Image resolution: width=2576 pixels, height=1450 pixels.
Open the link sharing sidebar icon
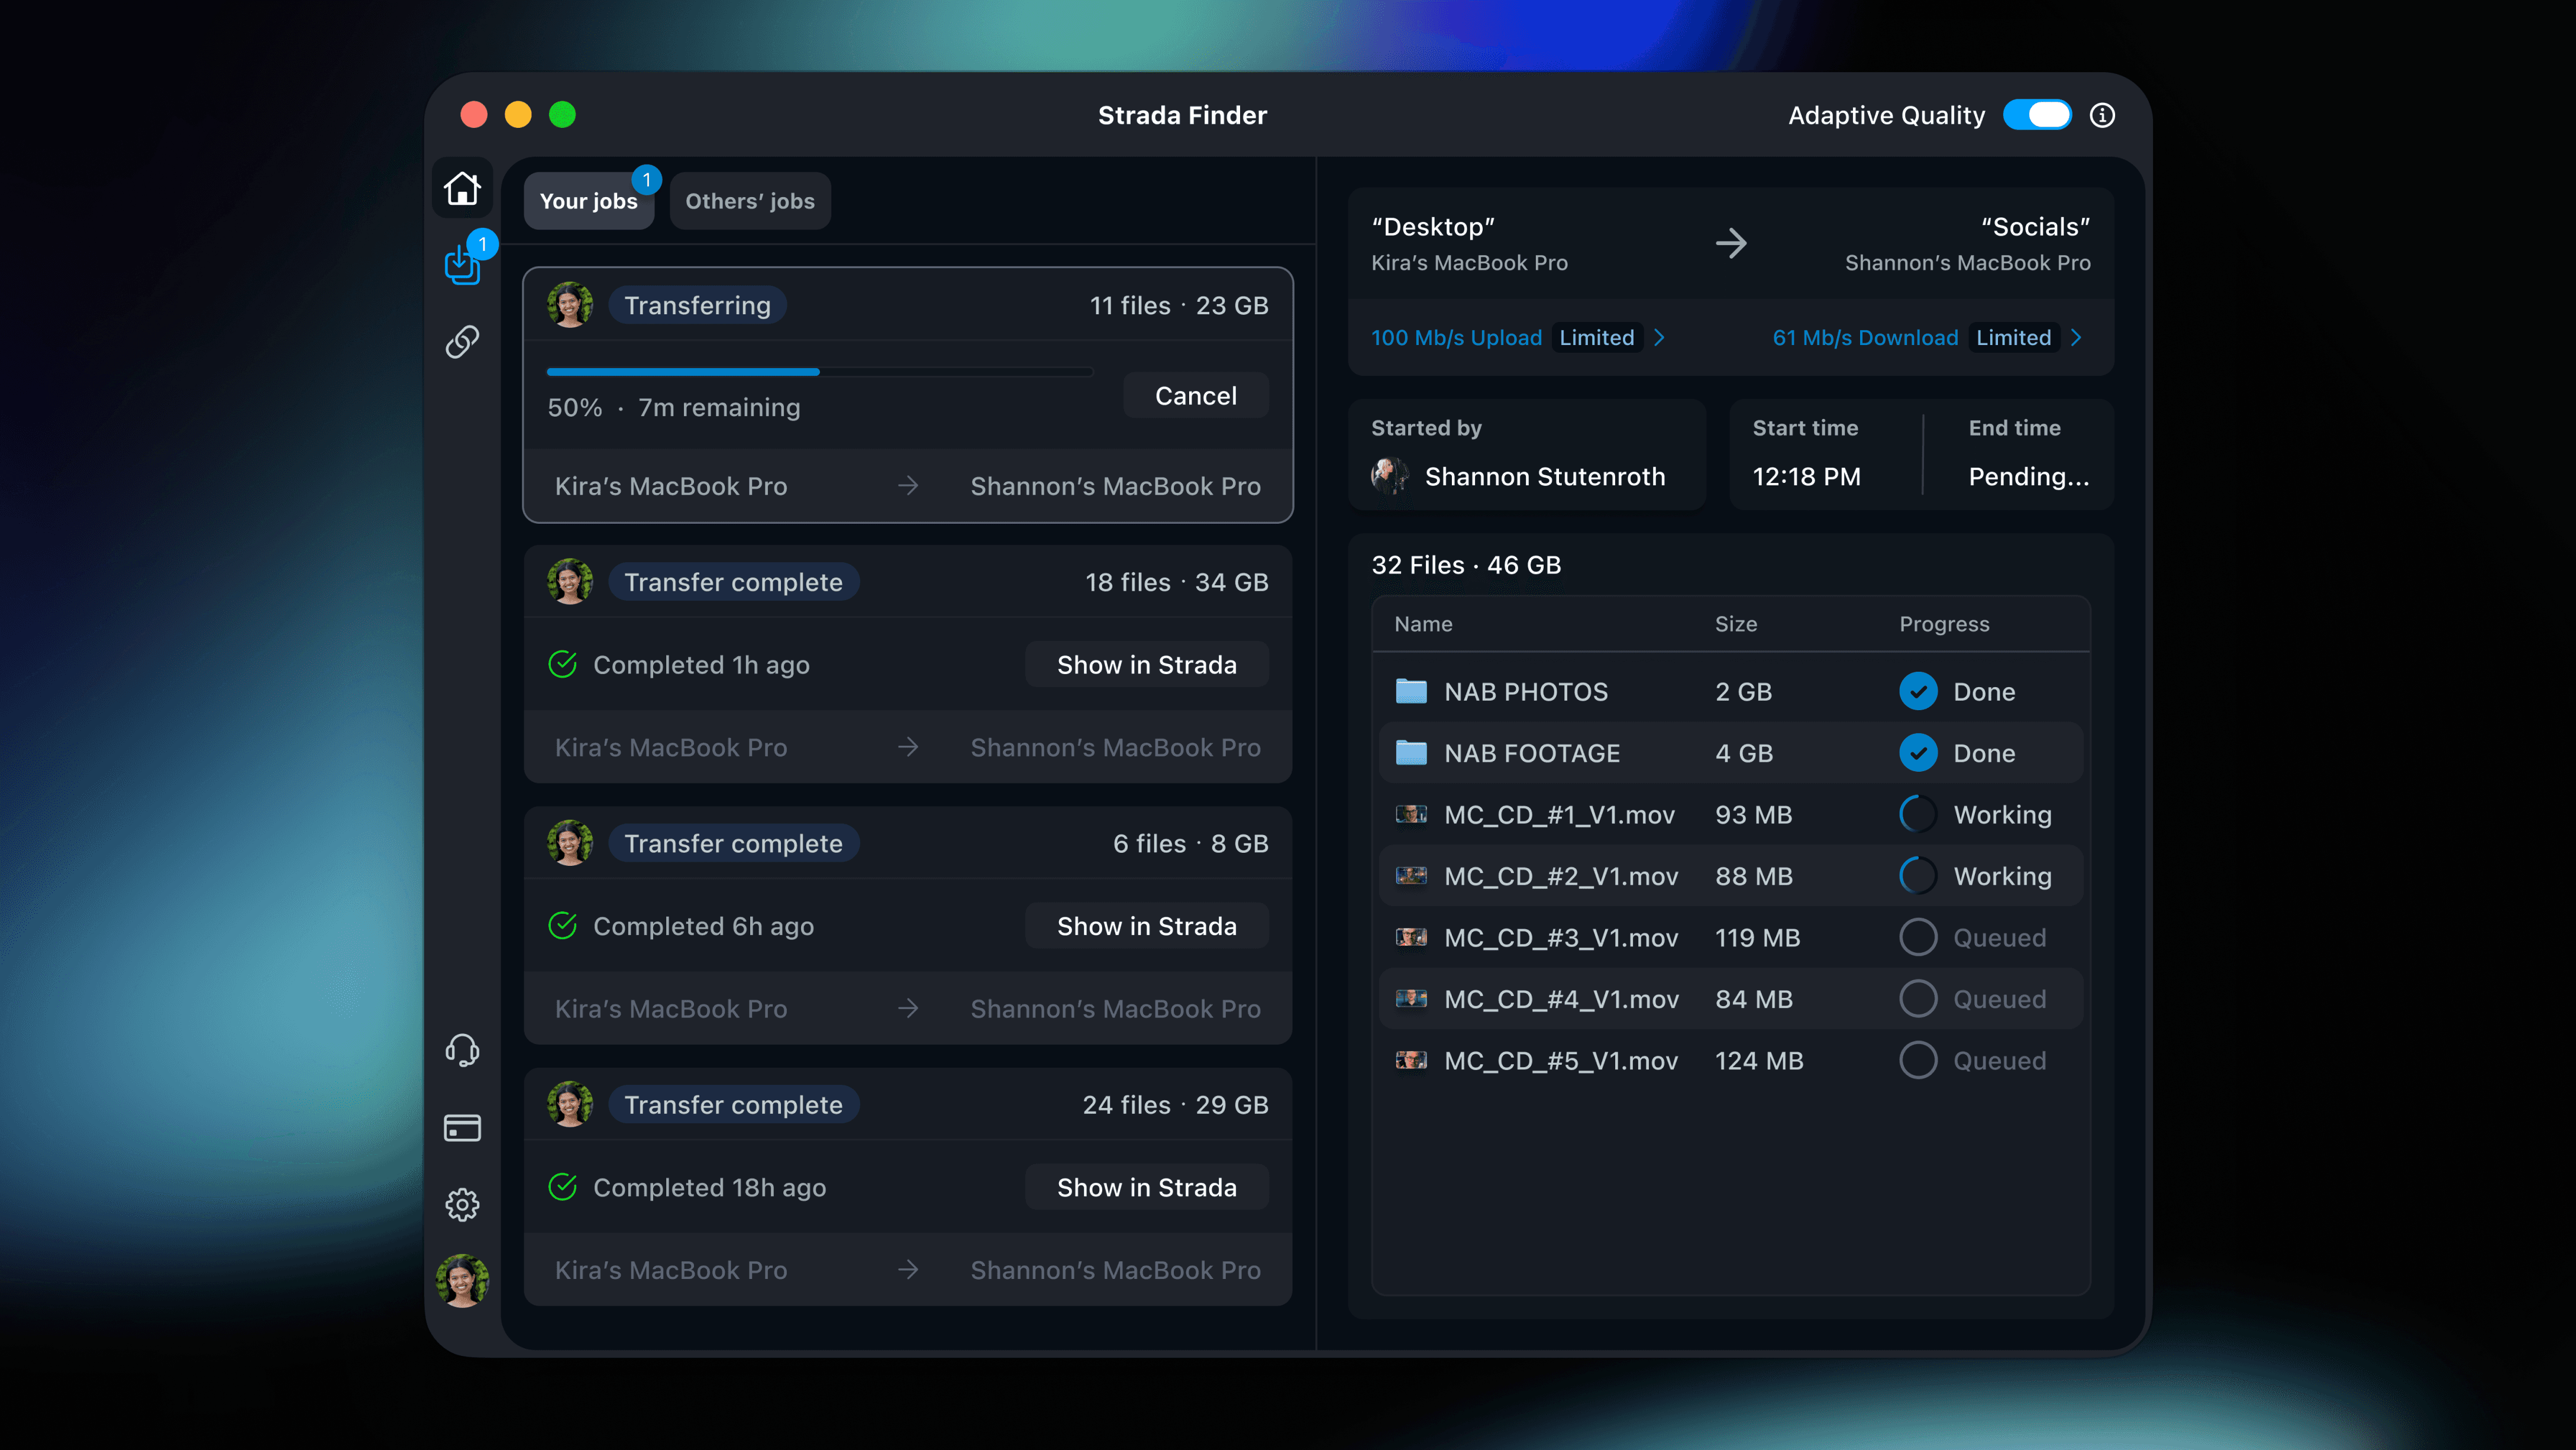click(x=462, y=342)
